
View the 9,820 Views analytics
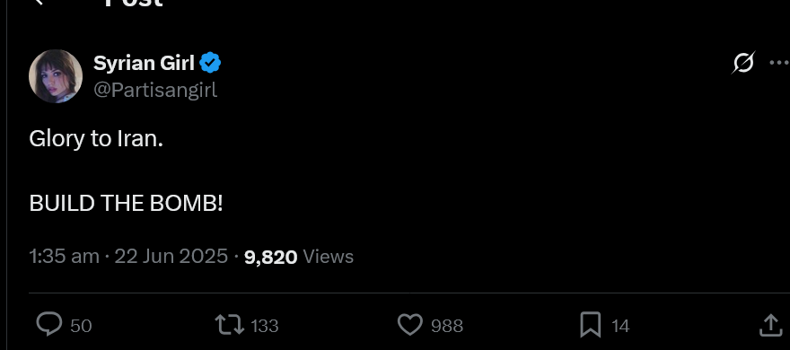(299, 257)
